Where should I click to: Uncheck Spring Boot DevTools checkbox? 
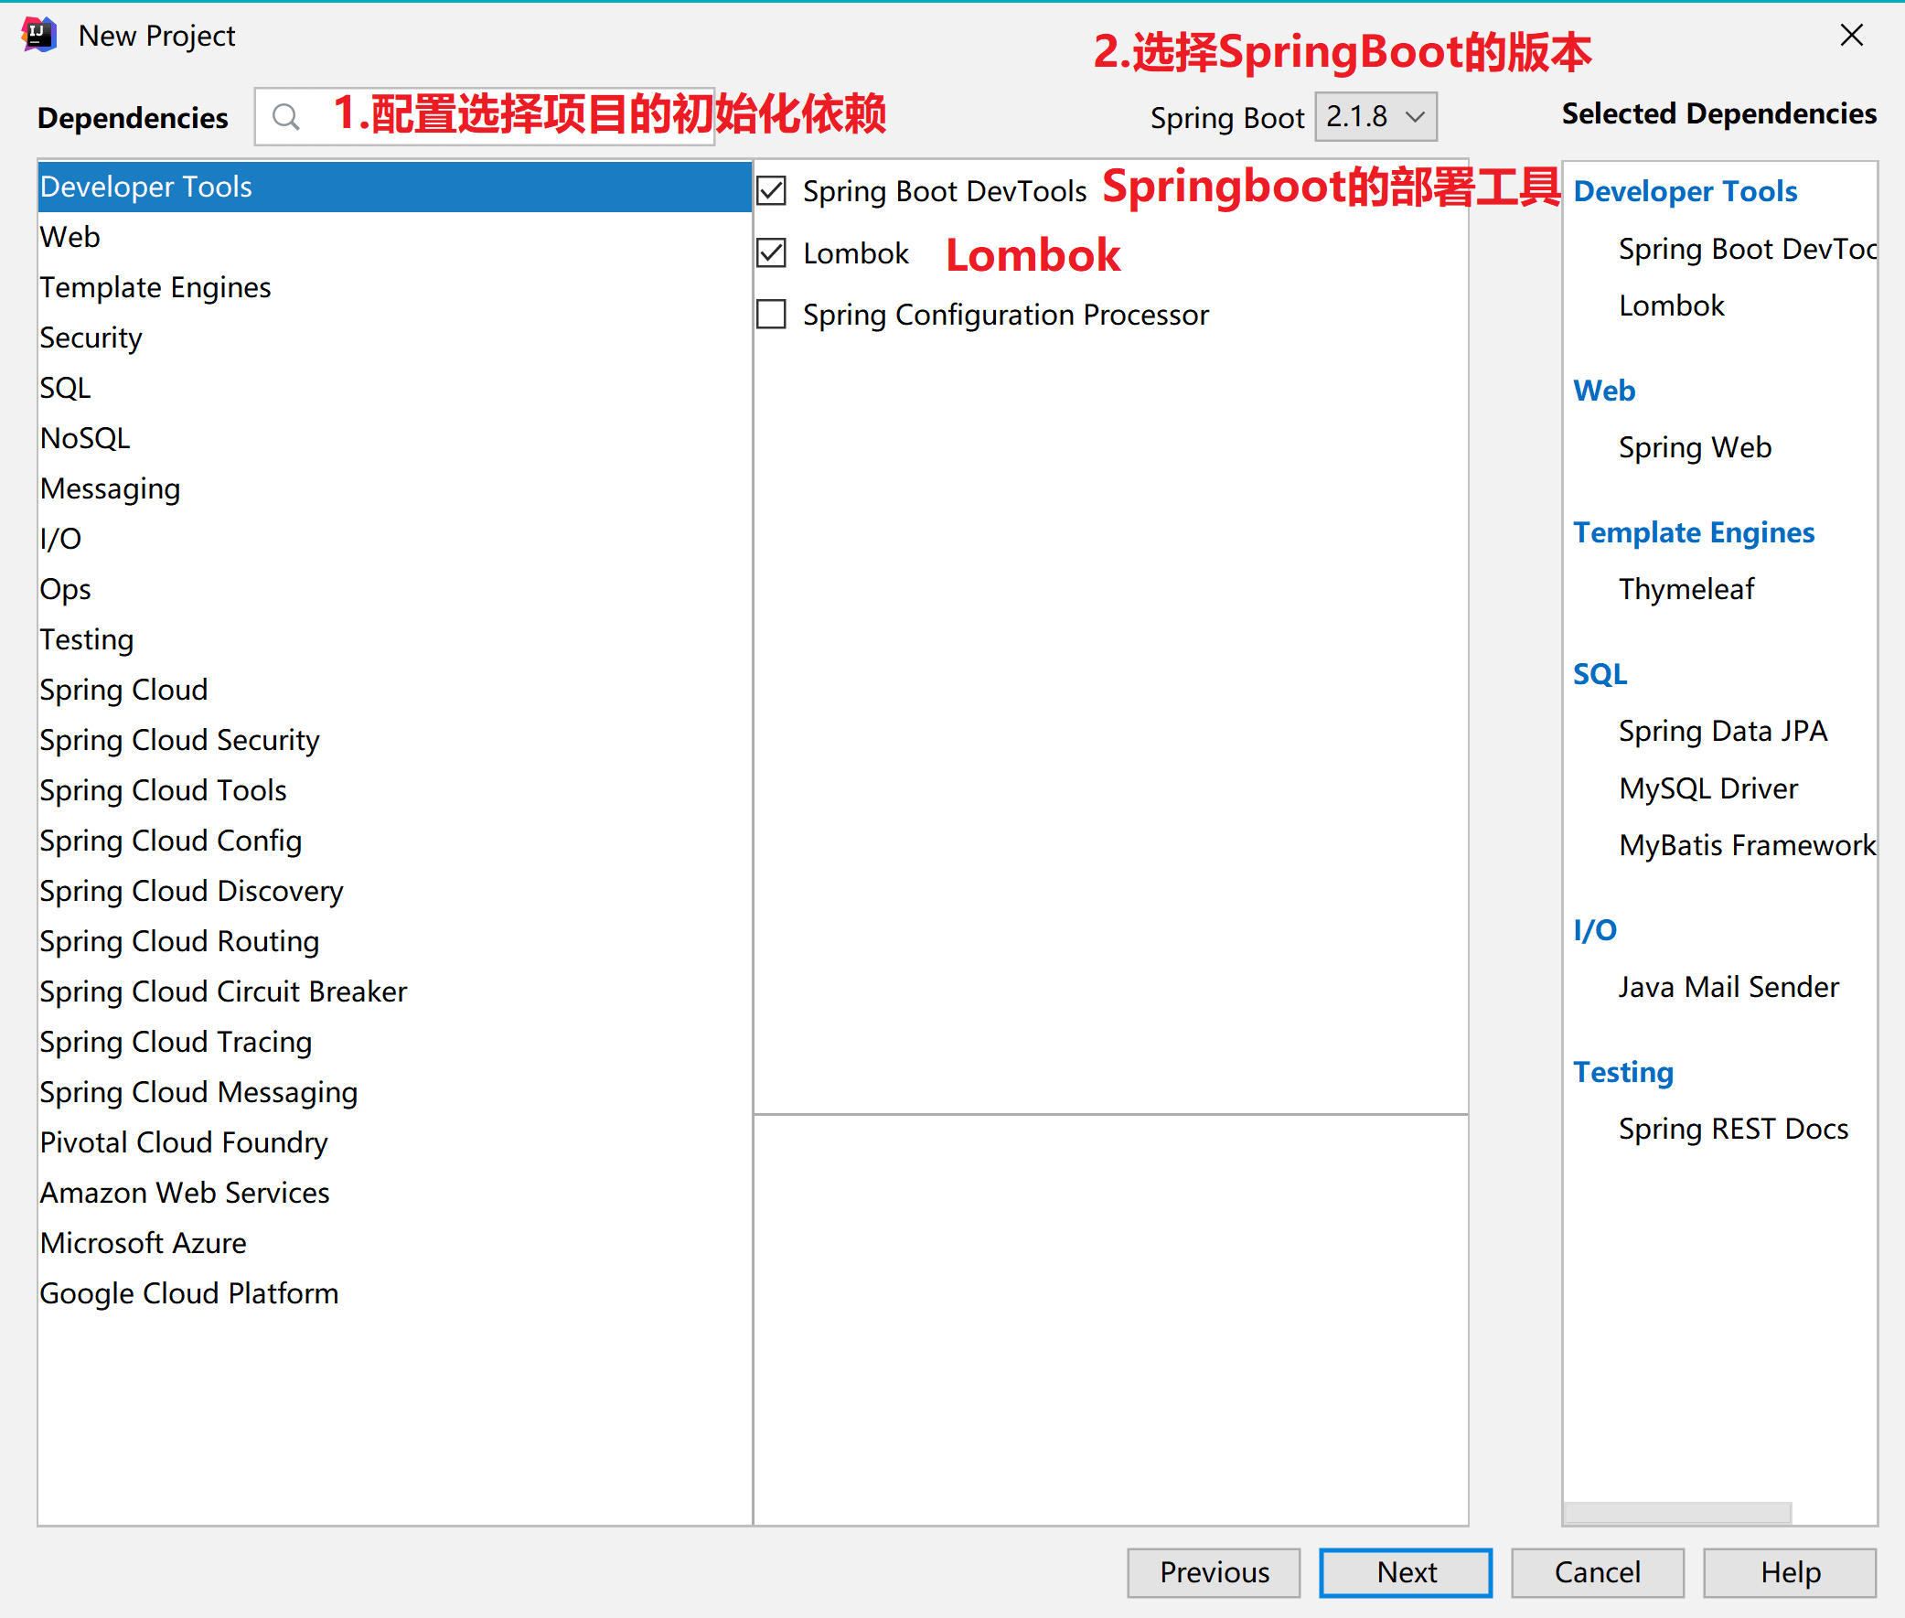click(x=771, y=191)
